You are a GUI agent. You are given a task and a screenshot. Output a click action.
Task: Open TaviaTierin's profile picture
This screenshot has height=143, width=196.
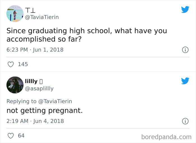15,13
